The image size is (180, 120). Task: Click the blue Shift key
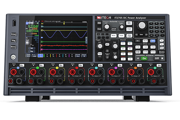[x=153, y=41]
